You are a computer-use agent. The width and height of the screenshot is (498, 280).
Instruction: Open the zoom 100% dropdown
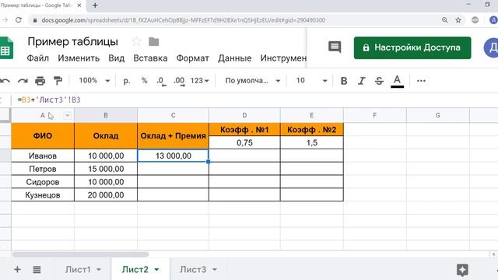click(x=94, y=81)
